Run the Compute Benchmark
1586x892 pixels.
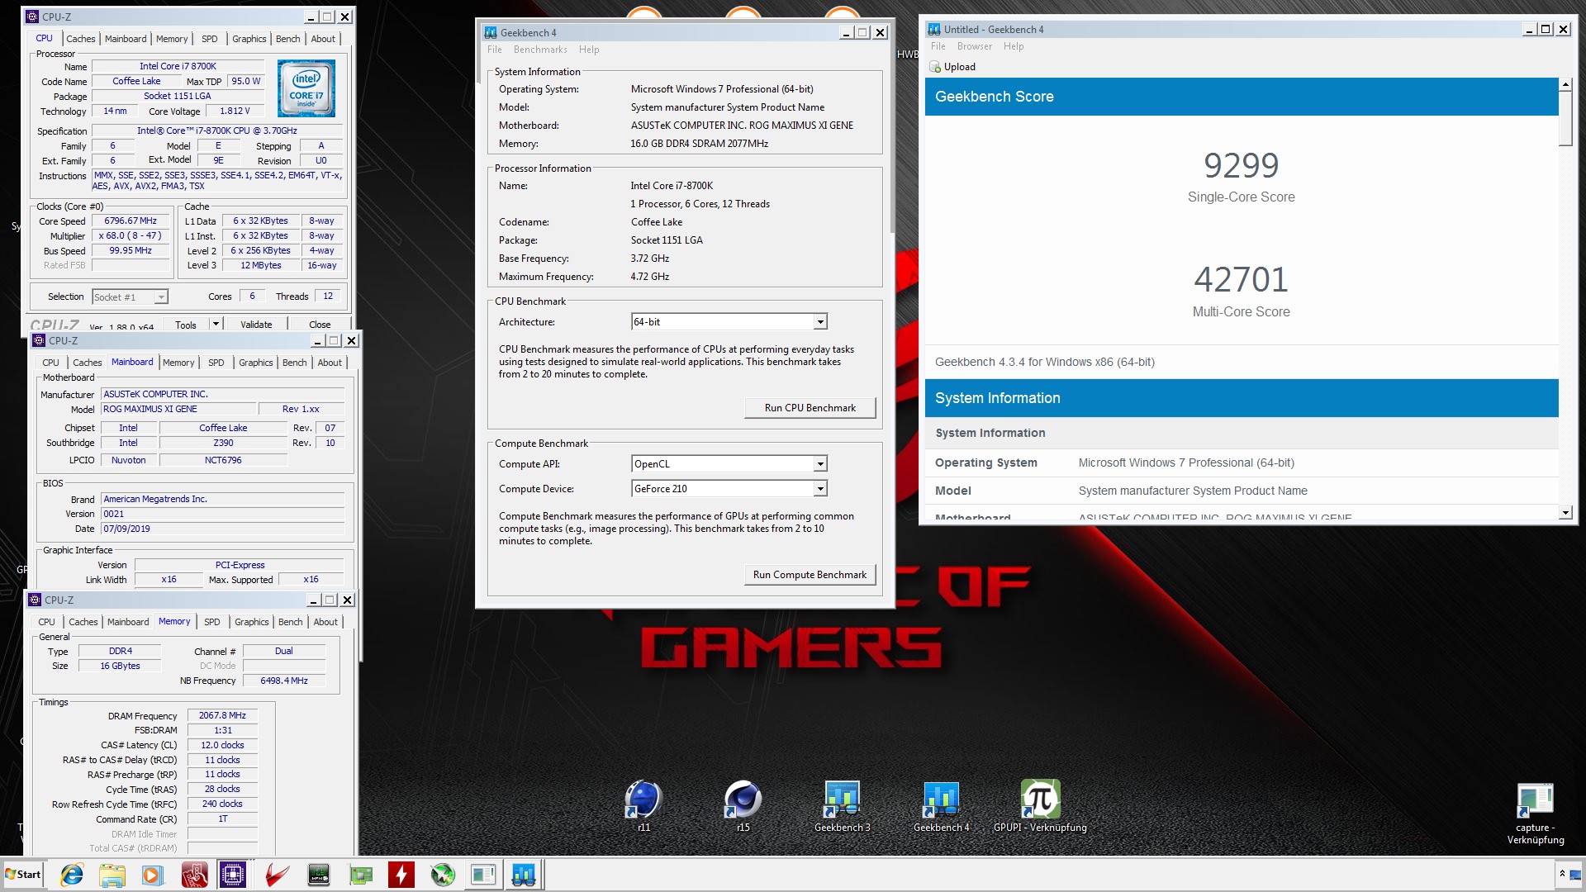810,575
